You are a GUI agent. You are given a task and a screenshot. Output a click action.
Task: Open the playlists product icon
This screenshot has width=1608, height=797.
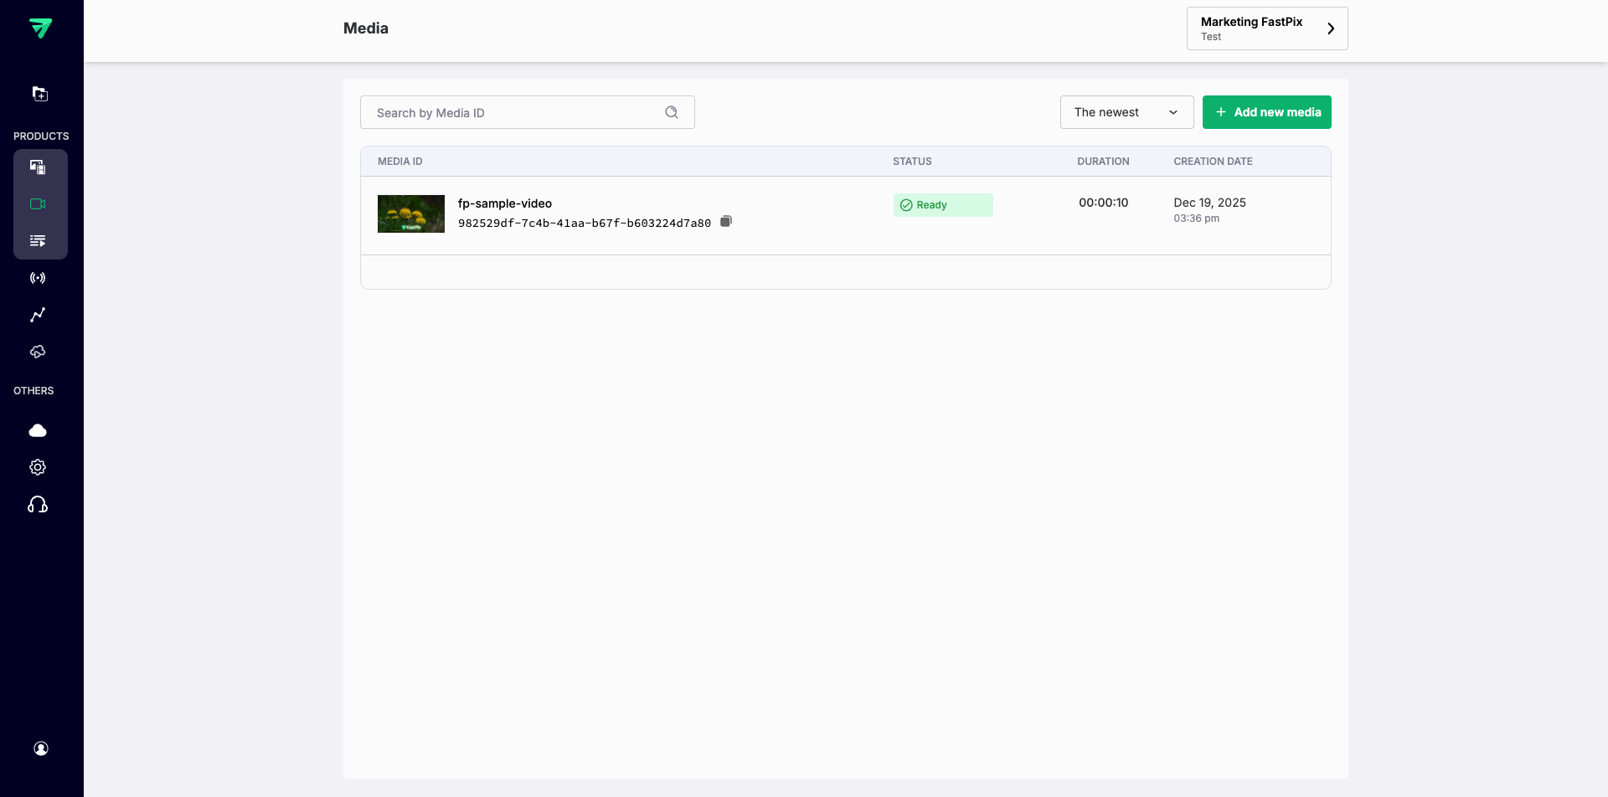(38, 240)
